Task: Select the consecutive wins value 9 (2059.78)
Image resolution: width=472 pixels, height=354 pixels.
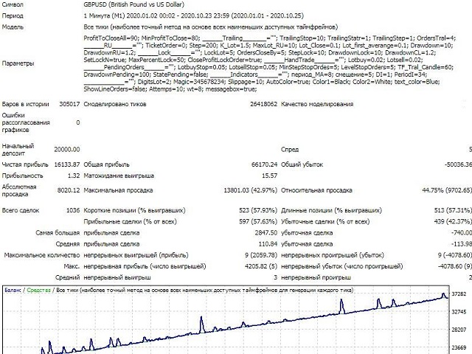Action: (x=261, y=255)
